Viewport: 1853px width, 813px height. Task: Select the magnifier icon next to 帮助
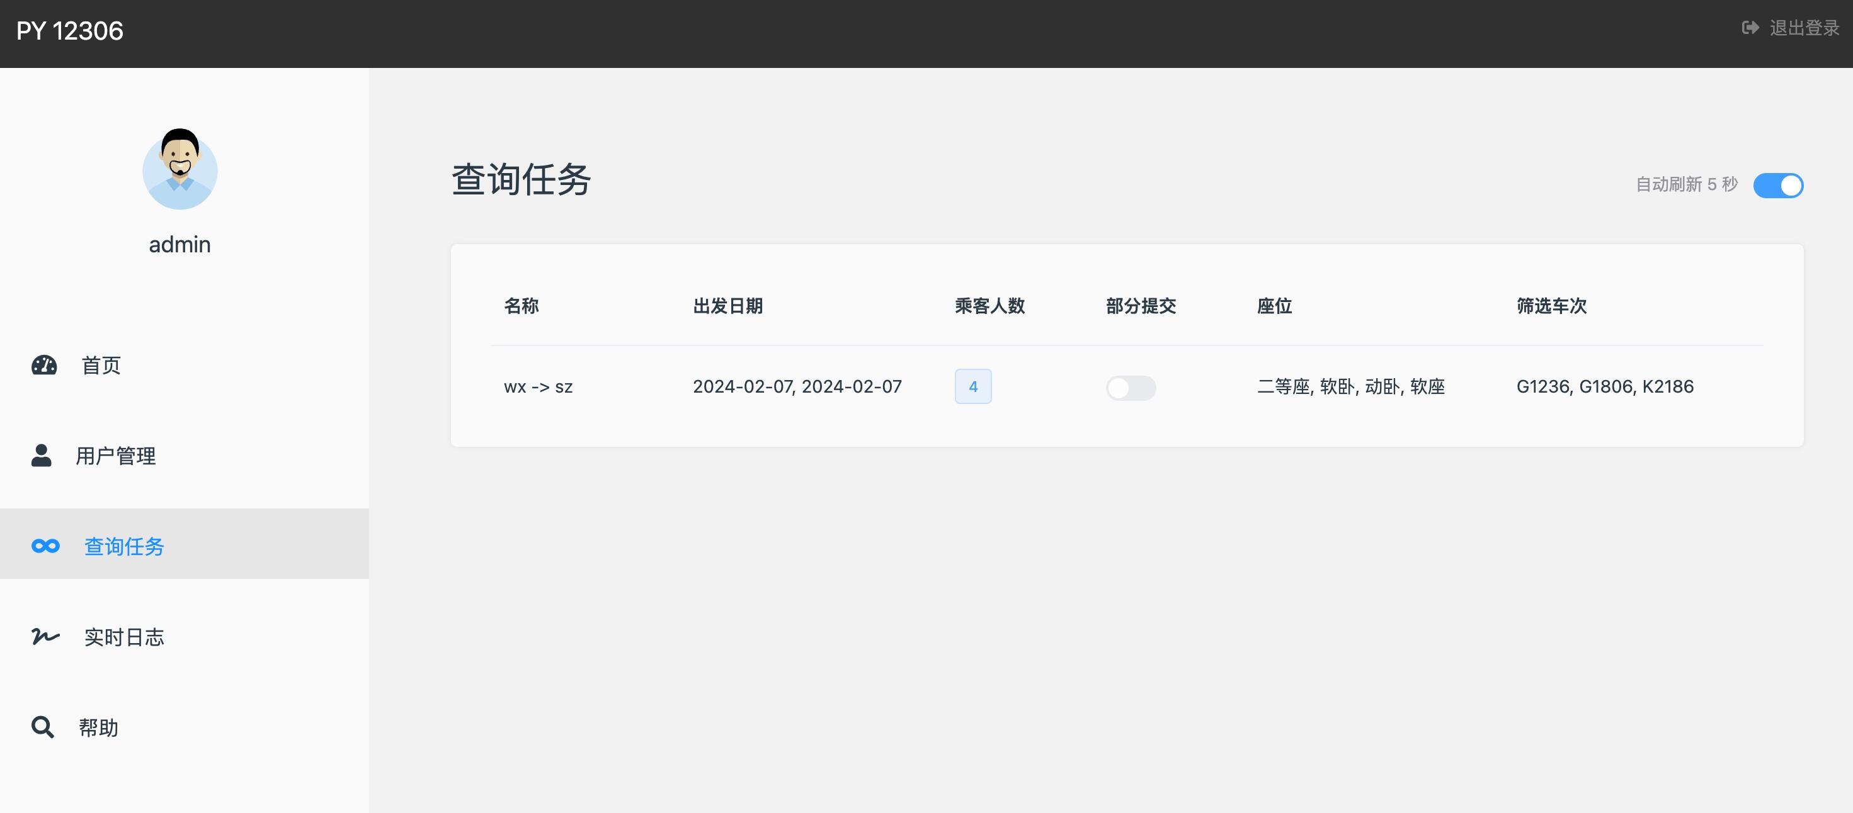click(42, 727)
